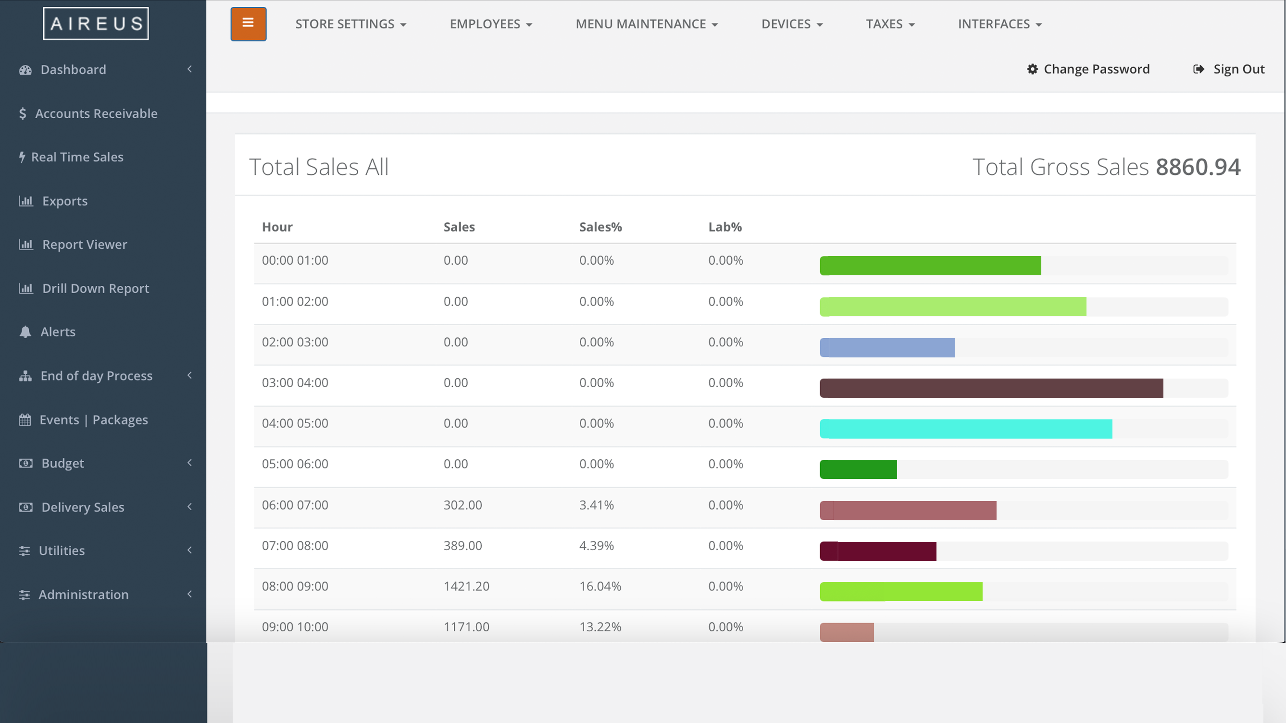Click the brown bar for 03:00 04:00

pyautogui.click(x=991, y=388)
